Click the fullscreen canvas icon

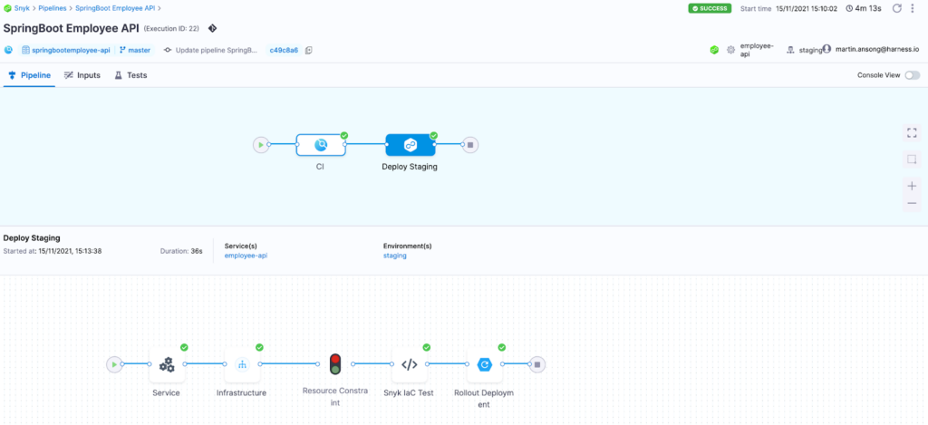(x=912, y=132)
